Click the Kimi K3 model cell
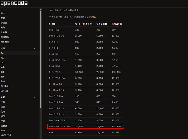This screenshot has height=139, width=188. [x=53, y=54]
